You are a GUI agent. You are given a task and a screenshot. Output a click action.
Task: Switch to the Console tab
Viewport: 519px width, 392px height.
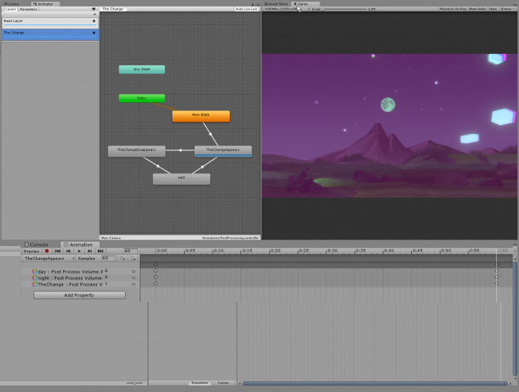(x=38, y=244)
